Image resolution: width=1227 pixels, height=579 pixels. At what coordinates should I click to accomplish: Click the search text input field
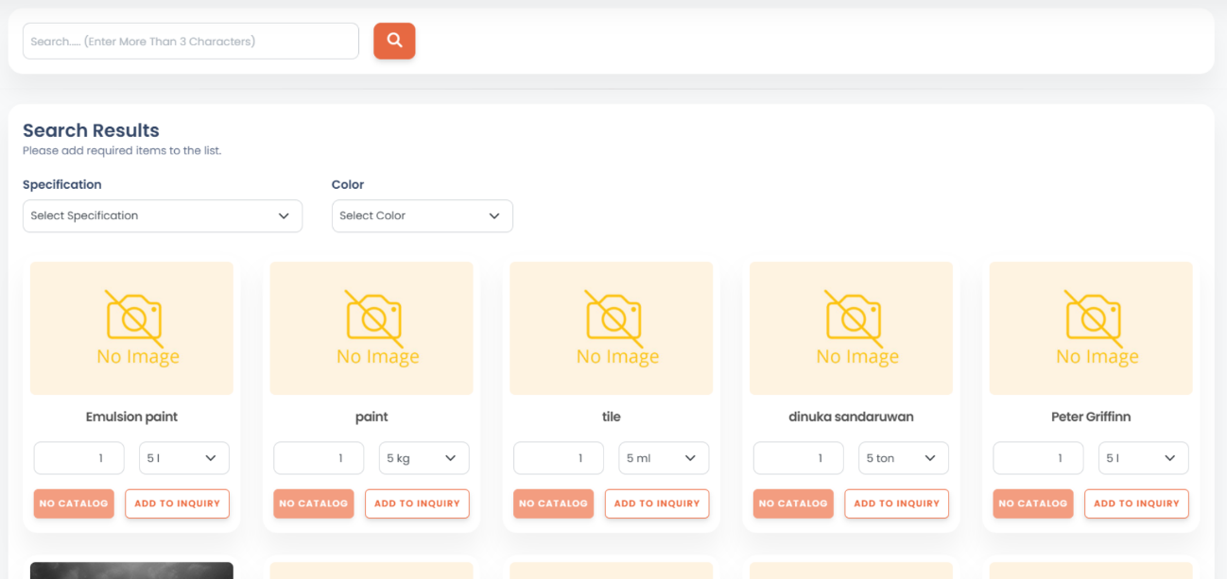pyautogui.click(x=190, y=42)
